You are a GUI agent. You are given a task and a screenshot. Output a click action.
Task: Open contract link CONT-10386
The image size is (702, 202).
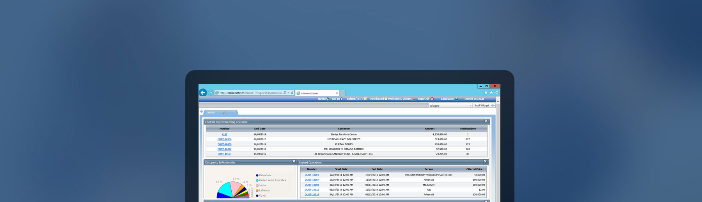coord(224,139)
